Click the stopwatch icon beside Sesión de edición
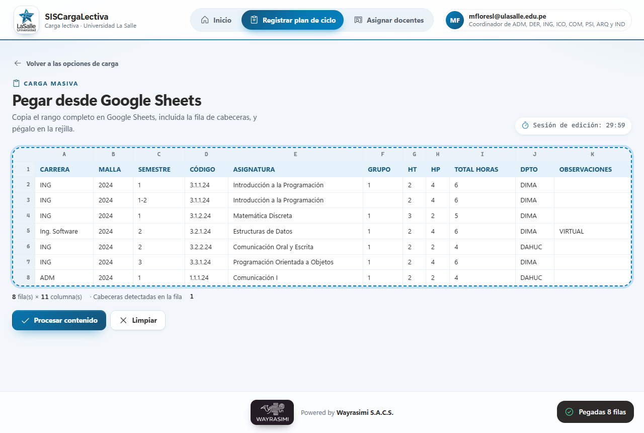644x433 pixels. (525, 125)
